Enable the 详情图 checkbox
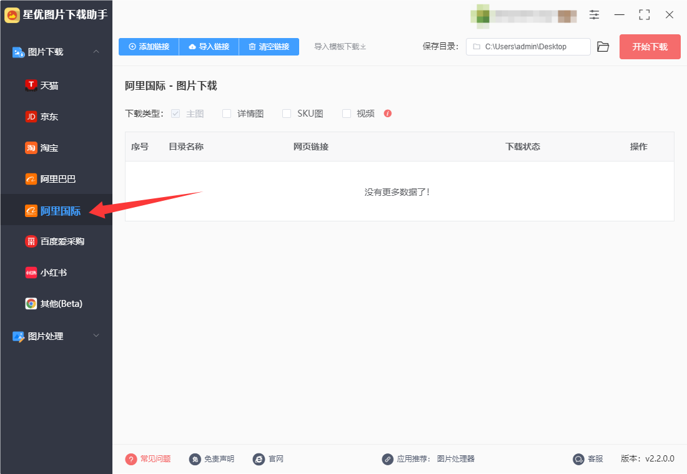Image resolution: width=687 pixels, height=474 pixels. 227,114
